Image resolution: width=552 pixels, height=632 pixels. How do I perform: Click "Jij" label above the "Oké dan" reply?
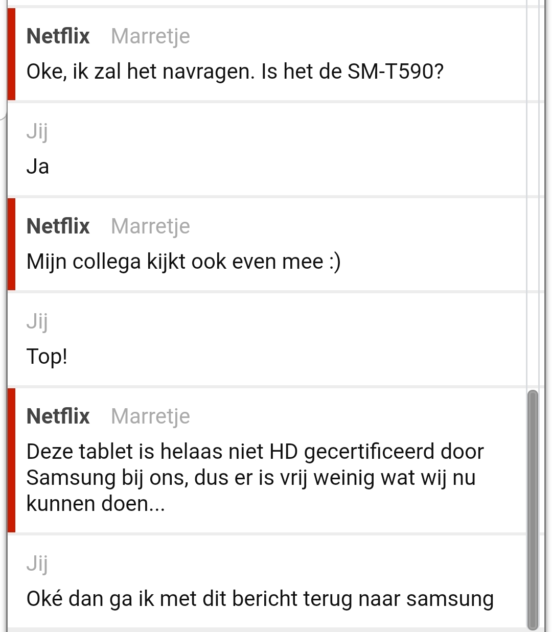(37, 564)
